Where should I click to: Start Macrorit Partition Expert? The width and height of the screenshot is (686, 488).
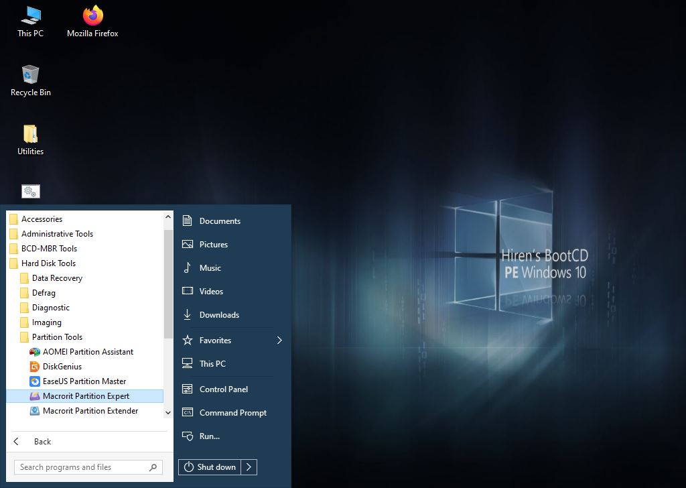pyautogui.click(x=86, y=396)
